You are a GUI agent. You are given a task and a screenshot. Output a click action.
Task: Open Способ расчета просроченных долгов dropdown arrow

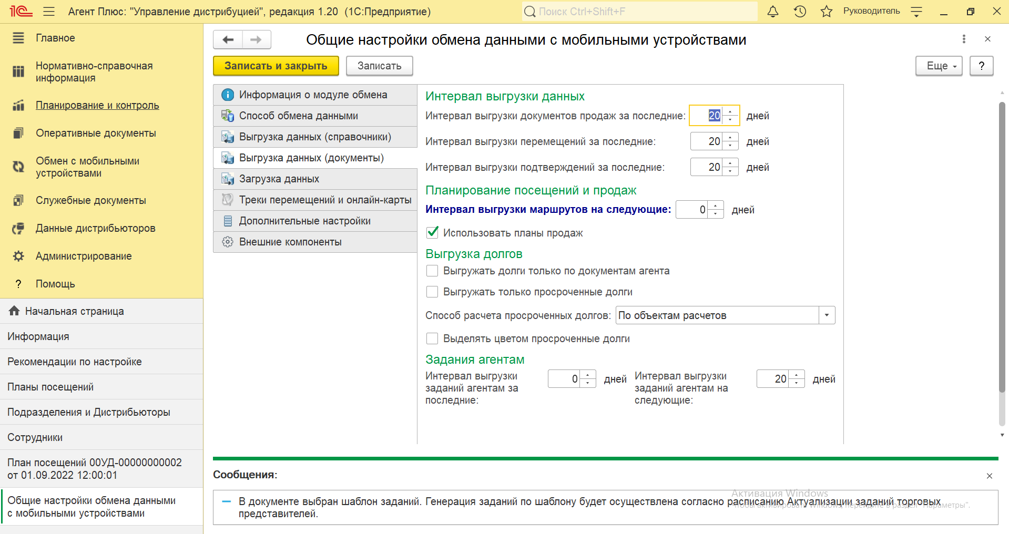827,315
